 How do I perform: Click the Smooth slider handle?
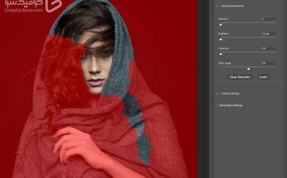tap(221, 24)
